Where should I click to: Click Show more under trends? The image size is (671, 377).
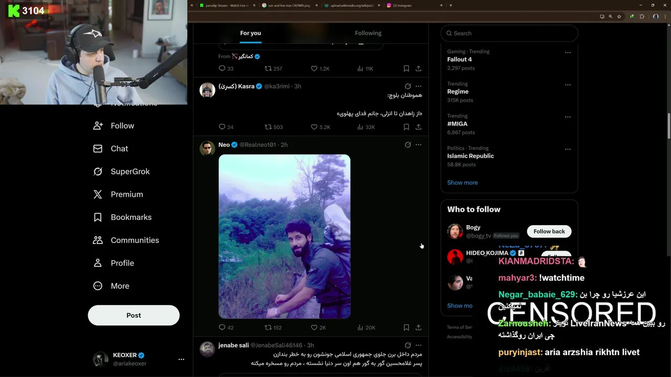coord(462,183)
